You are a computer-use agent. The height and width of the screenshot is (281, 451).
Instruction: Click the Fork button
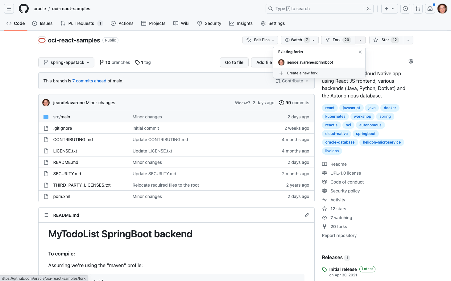coord(338,40)
